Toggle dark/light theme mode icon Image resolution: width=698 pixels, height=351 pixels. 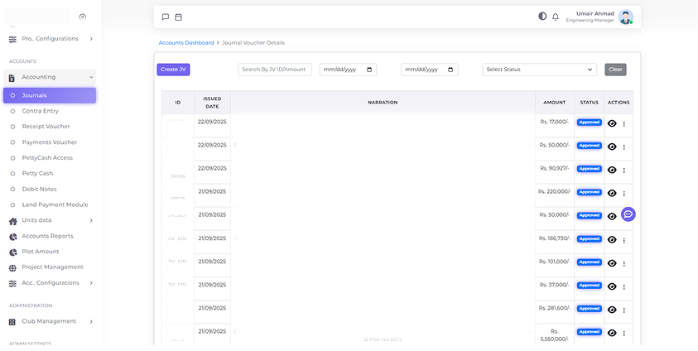click(x=542, y=17)
